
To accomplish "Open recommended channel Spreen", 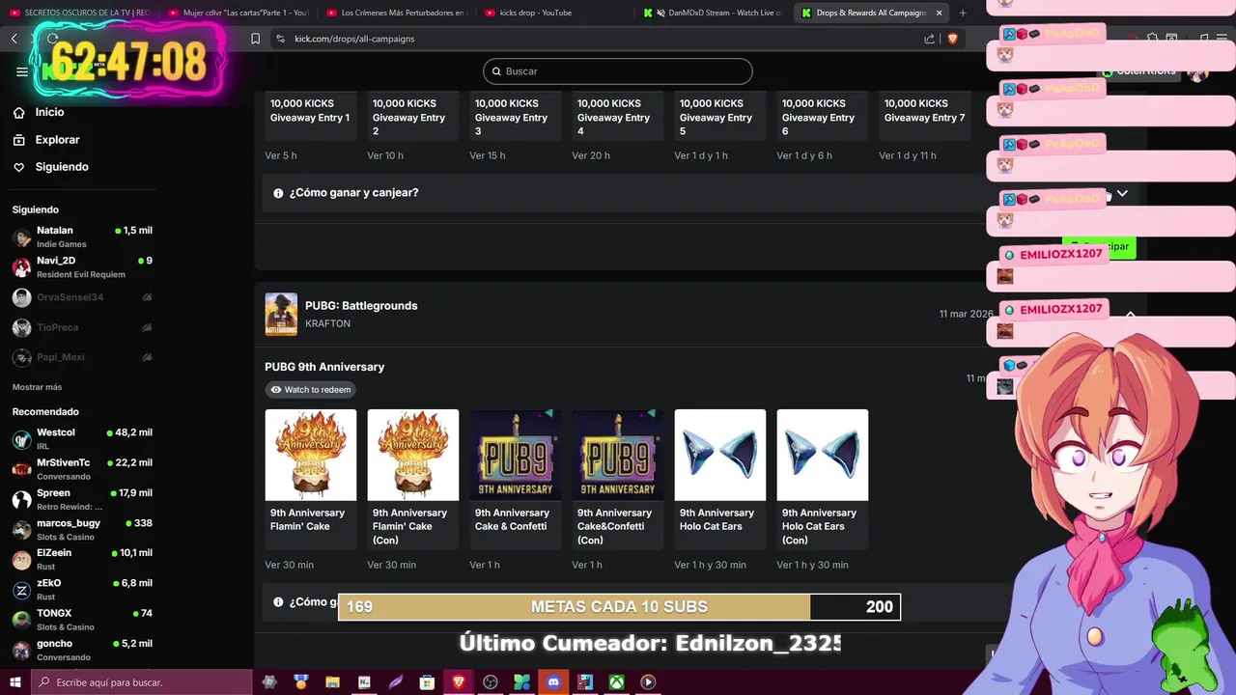I will point(82,499).
